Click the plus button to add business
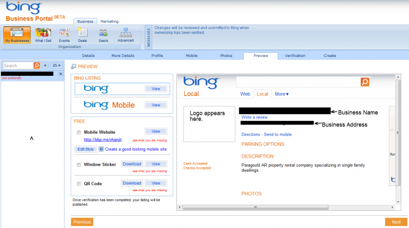This screenshot has height=228, width=409. (x=46, y=65)
